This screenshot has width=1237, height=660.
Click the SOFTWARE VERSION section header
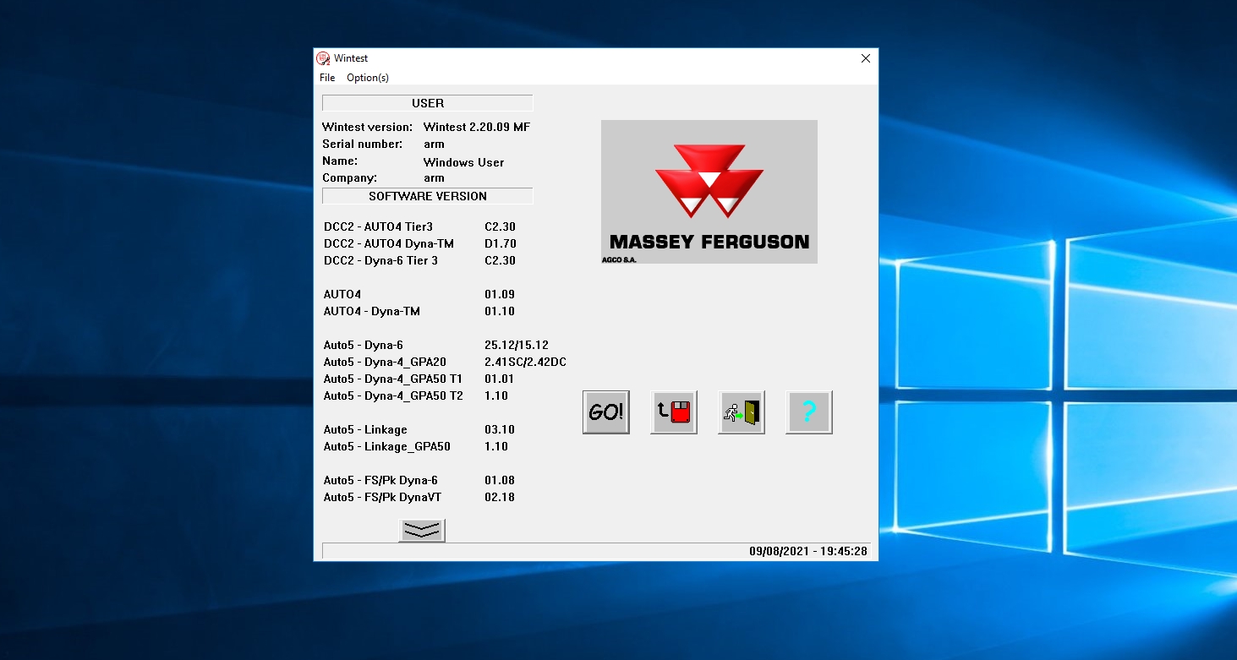(427, 195)
